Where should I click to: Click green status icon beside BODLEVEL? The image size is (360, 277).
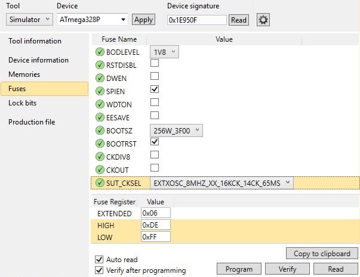tap(100, 52)
